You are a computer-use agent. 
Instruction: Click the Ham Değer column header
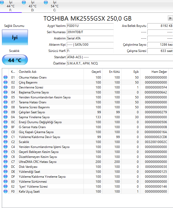click(x=154, y=72)
